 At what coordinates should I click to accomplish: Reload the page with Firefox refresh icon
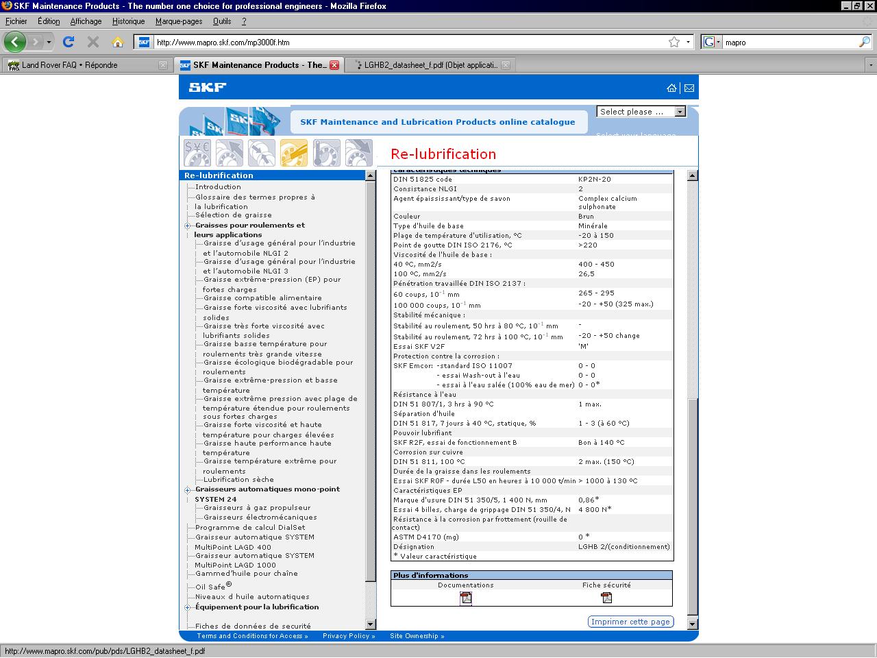tap(69, 42)
